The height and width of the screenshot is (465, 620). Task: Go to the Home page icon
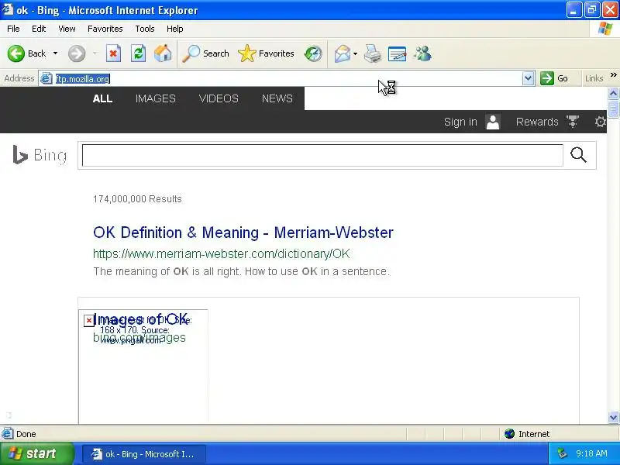(x=163, y=53)
